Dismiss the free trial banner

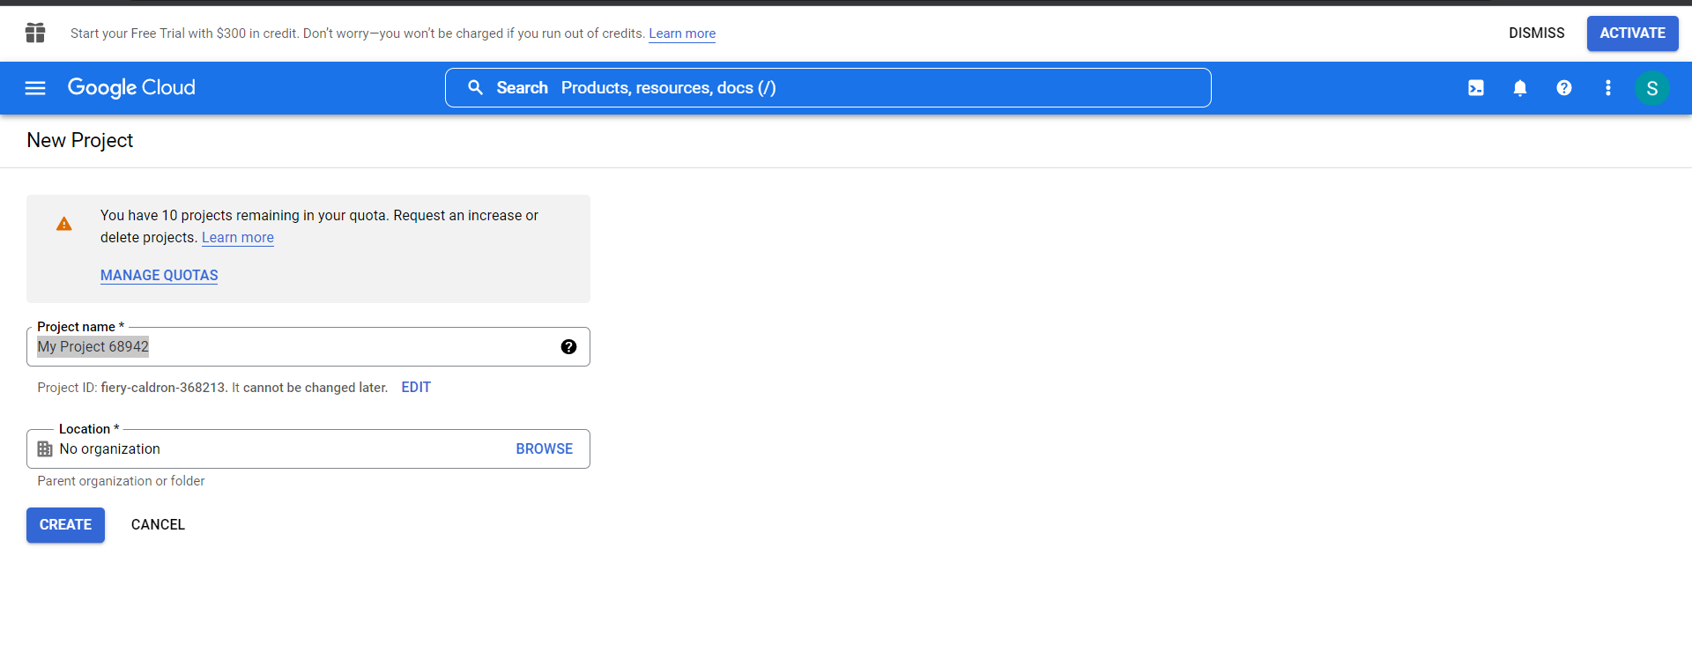click(x=1536, y=33)
